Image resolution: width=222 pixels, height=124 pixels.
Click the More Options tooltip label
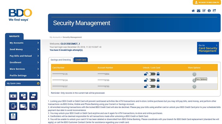click(x=201, y=79)
